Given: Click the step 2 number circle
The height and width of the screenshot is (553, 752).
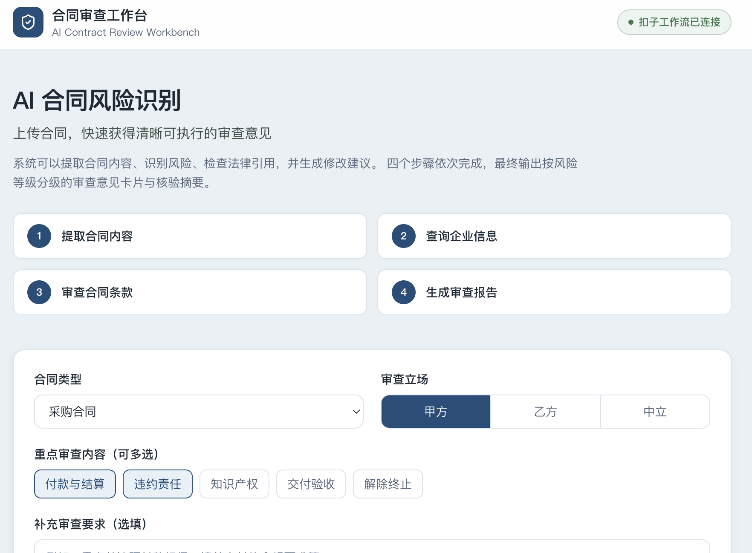Looking at the screenshot, I should coord(404,236).
